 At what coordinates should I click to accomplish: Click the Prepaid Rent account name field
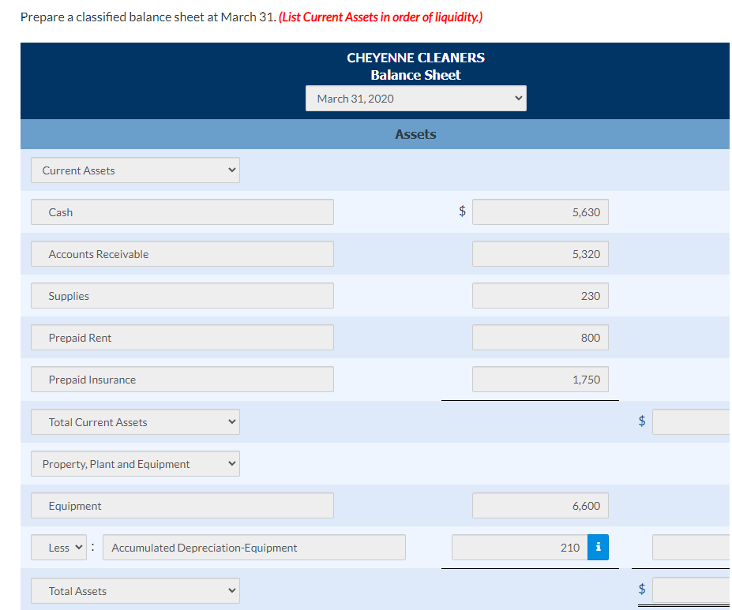(x=182, y=337)
